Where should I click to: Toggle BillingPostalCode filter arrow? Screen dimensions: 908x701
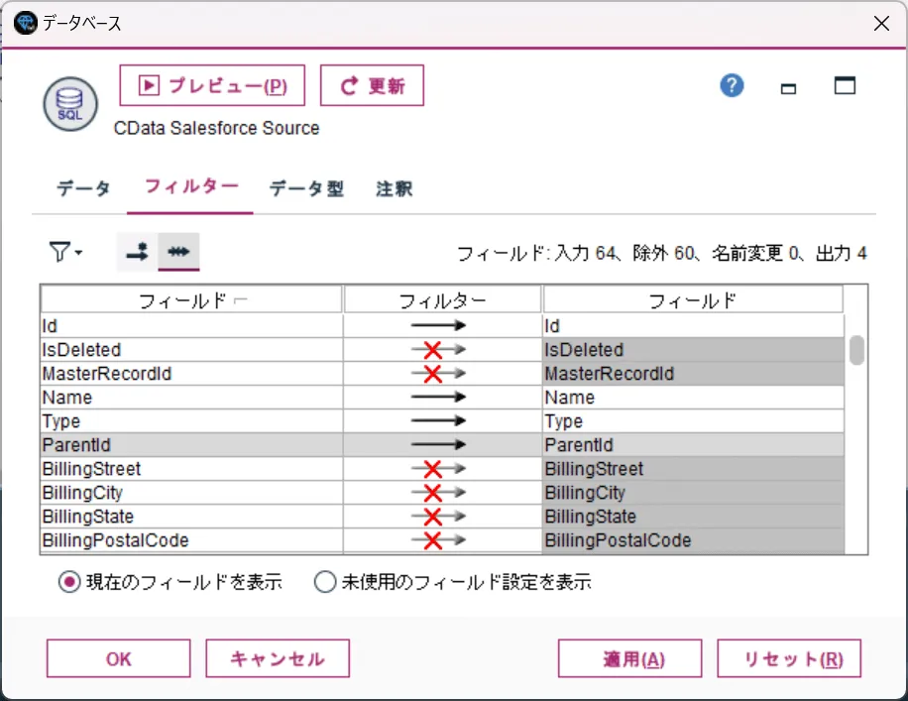pyautogui.click(x=438, y=540)
